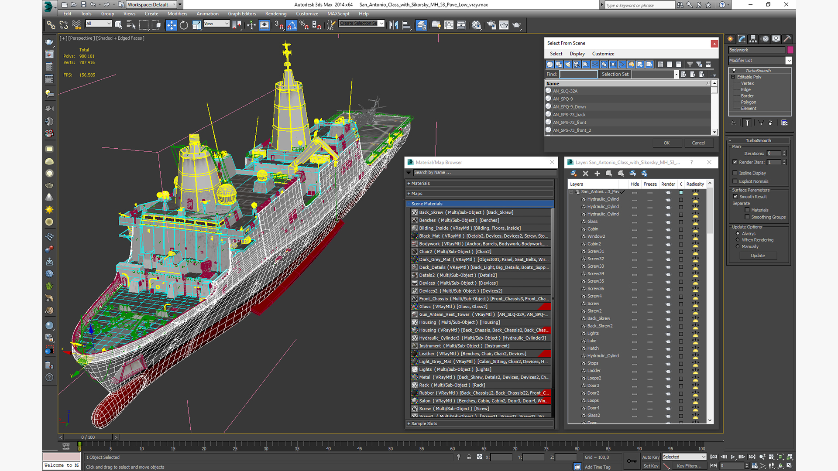Click the Set Key button
This screenshot has height=471, width=838.
650,466
